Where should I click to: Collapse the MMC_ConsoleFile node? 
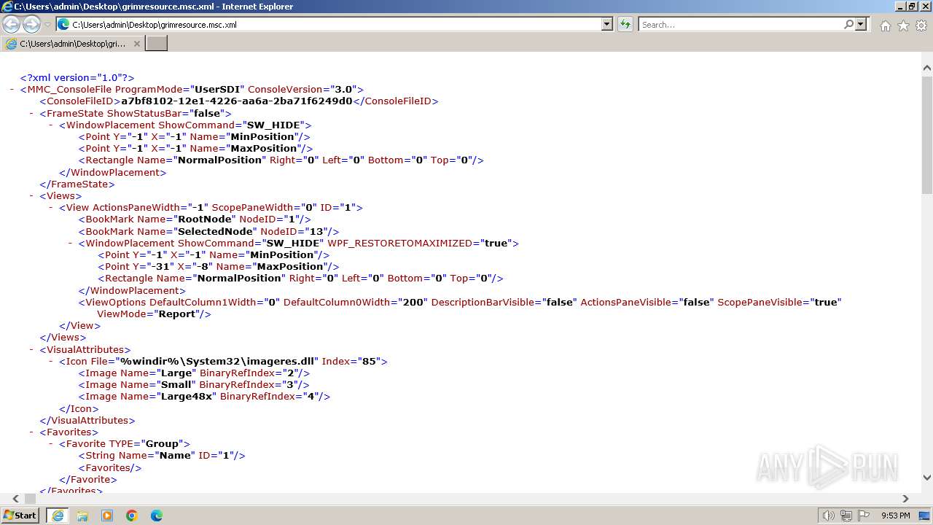click(x=12, y=89)
